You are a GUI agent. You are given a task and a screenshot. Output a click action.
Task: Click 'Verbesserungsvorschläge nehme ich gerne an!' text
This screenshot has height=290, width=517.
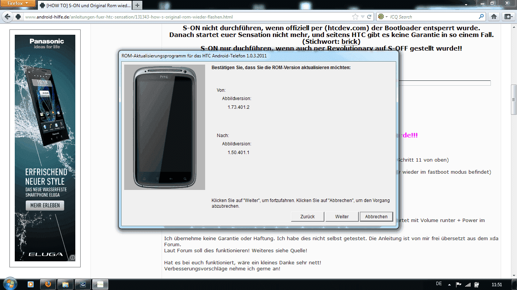point(222,268)
